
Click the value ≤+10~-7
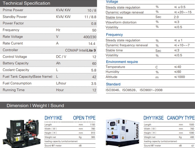click(182, 45)
